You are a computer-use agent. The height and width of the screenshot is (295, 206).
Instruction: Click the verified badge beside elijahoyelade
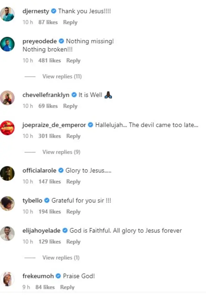pyautogui.click(x=65, y=231)
